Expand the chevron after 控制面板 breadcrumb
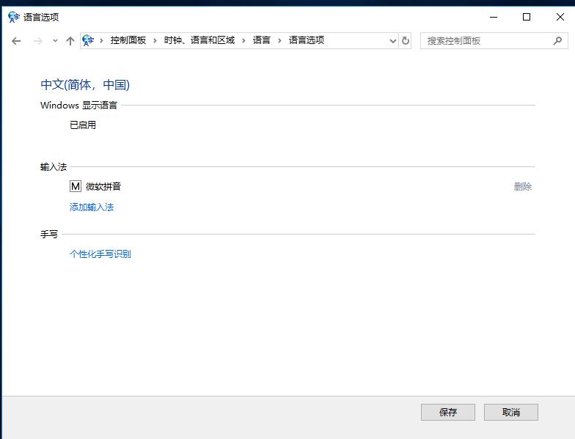This screenshot has width=575, height=439. click(155, 41)
